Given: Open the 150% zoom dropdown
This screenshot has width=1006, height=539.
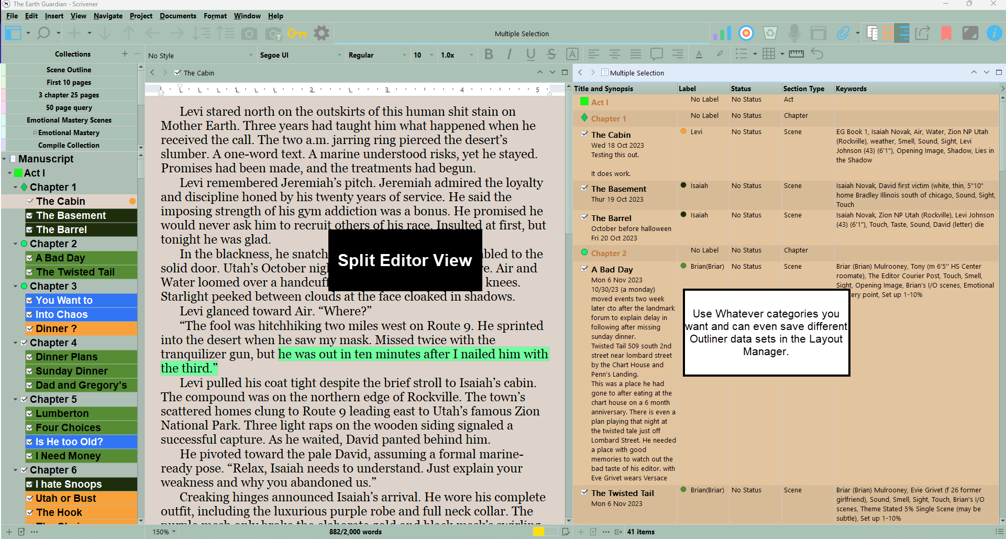Looking at the screenshot, I should tap(164, 532).
